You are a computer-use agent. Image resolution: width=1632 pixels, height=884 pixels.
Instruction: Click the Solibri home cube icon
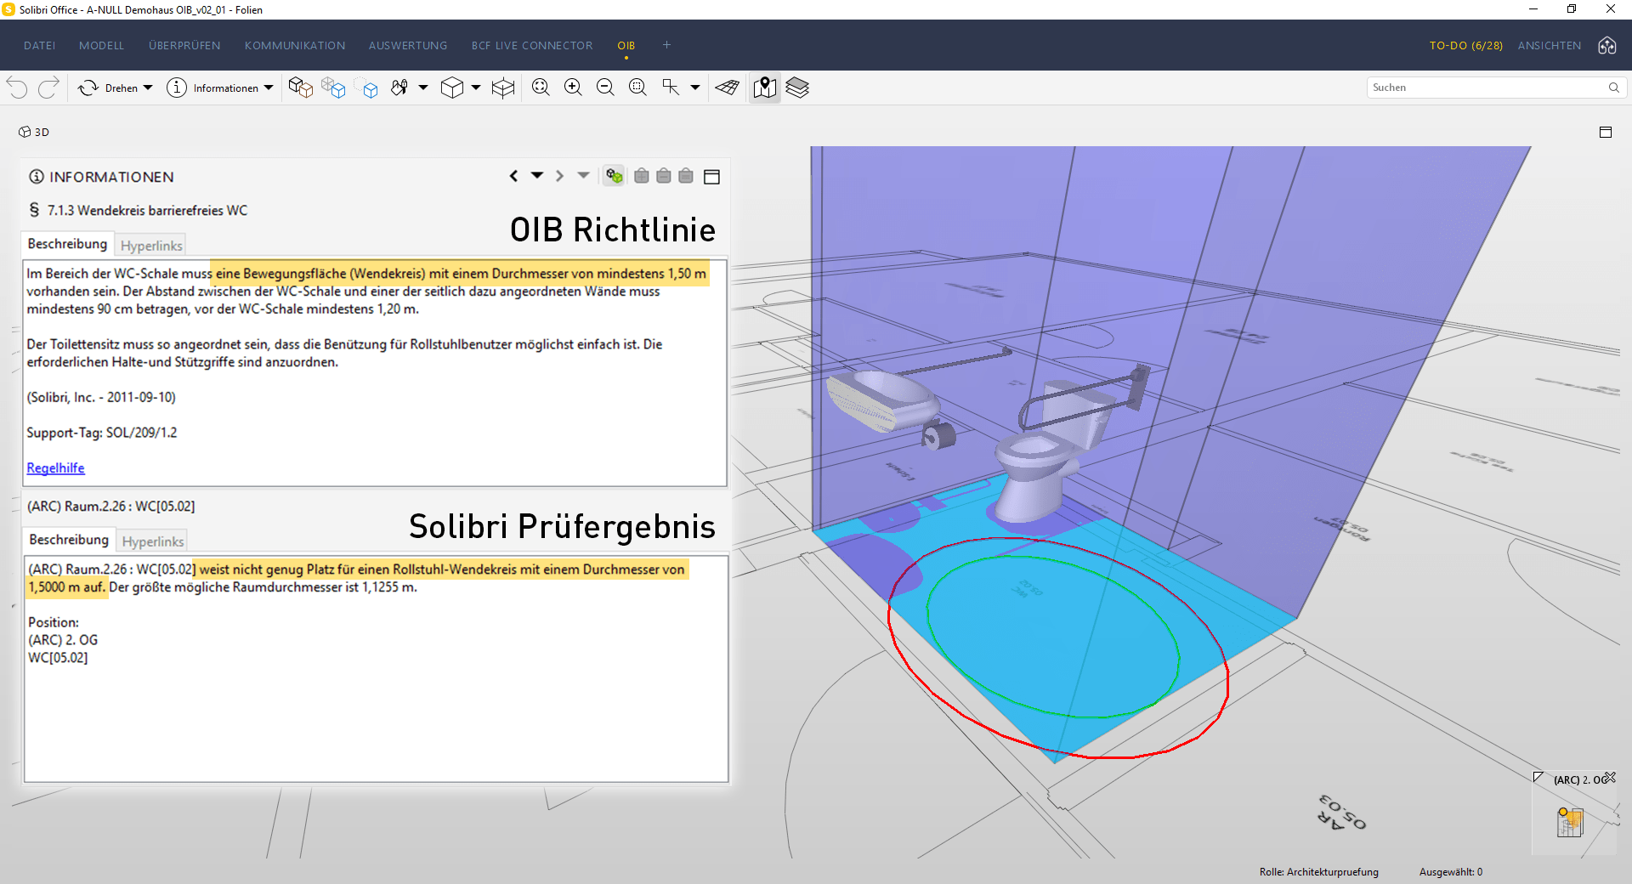click(1607, 46)
